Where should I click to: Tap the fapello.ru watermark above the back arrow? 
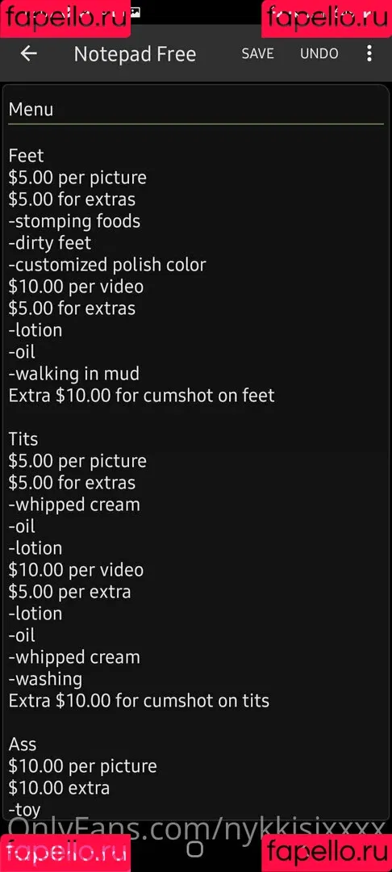[65, 18]
